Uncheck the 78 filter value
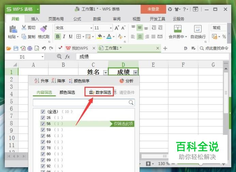Screen dimensions: 236x172 [x=43, y=148]
